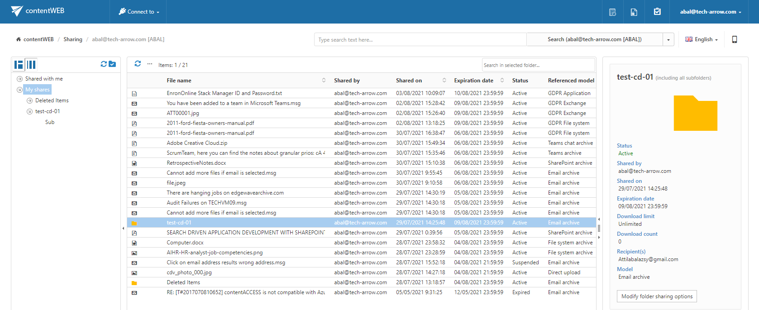Click the contentWEB logo
The image size is (759, 310).
(x=38, y=11)
